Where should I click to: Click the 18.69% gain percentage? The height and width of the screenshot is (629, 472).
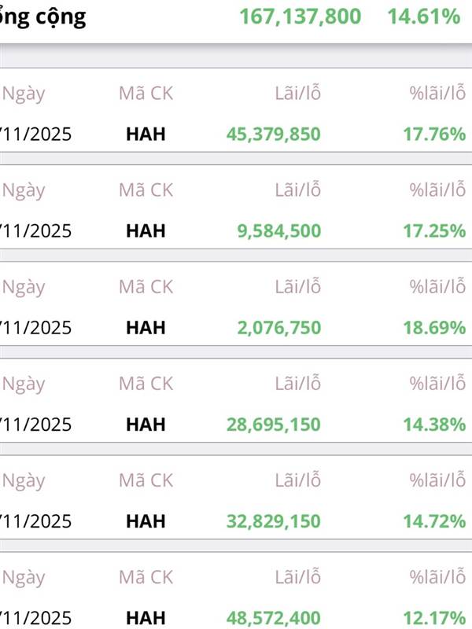(x=434, y=328)
